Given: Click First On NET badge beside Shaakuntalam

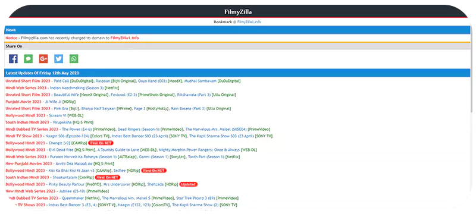Looking at the screenshot, I should click(x=108, y=178).
